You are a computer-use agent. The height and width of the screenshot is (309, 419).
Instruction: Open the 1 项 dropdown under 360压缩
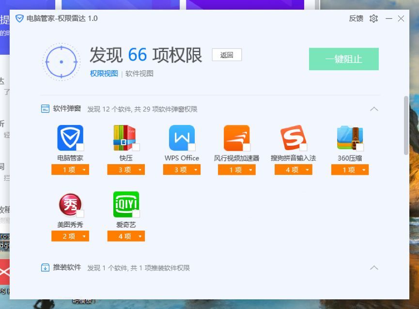[350, 170]
